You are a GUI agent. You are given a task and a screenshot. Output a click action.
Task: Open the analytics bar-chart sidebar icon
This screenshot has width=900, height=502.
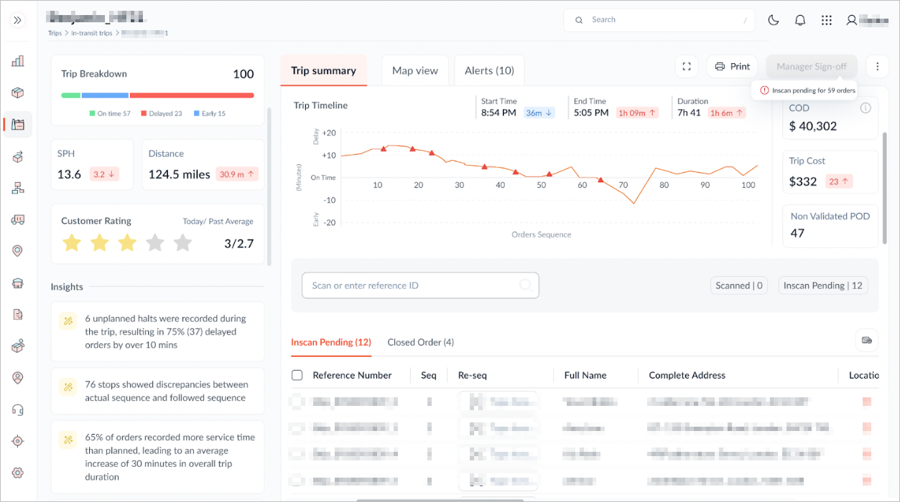point(18,61)
